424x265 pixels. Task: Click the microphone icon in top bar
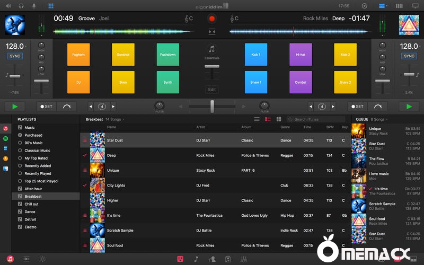tap(35, 6)
